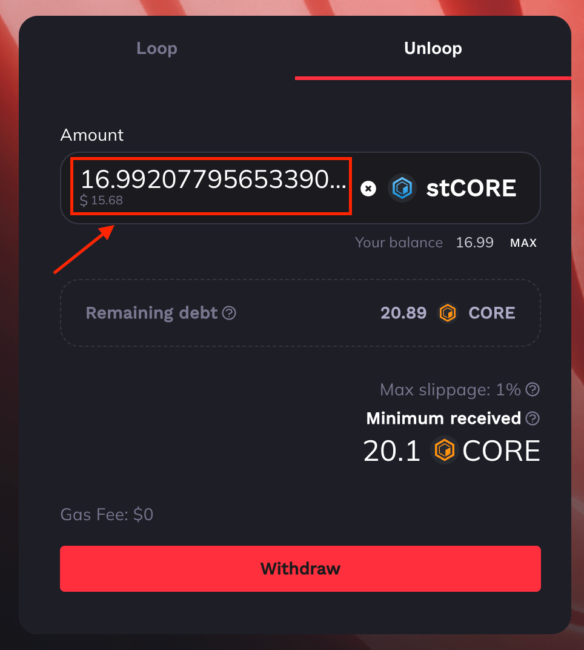The width and height of the screenshot is (584, 650).
Task: Click the orange CORE icon beside Remaining debt
Action: 448,312
